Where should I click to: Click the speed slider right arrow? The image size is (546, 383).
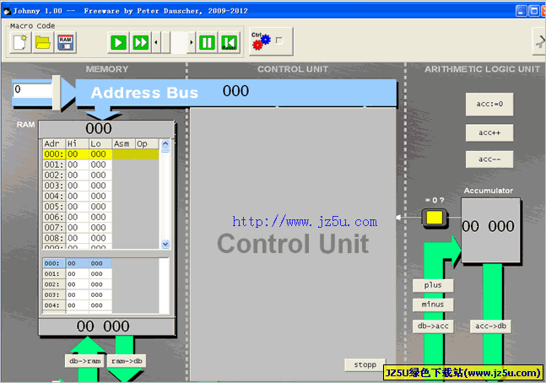[192, 42]
